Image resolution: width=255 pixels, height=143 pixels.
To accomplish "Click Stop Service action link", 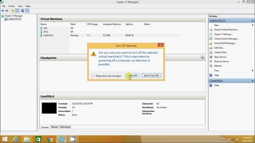I will [220, 57].
